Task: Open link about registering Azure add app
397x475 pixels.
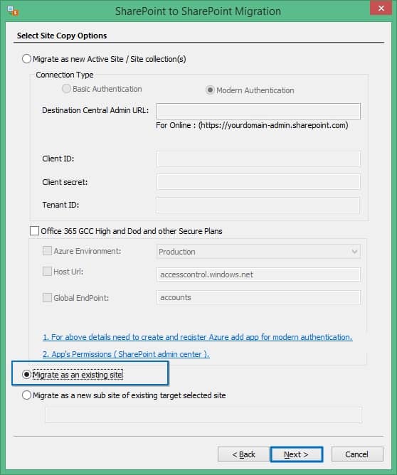Action: 198,337
